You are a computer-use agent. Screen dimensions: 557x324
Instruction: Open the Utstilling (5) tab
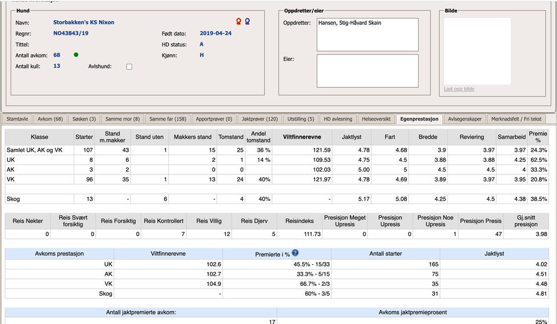point(301,119)
